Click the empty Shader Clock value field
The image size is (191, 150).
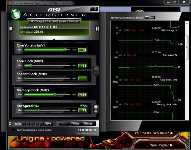point(82,79)
